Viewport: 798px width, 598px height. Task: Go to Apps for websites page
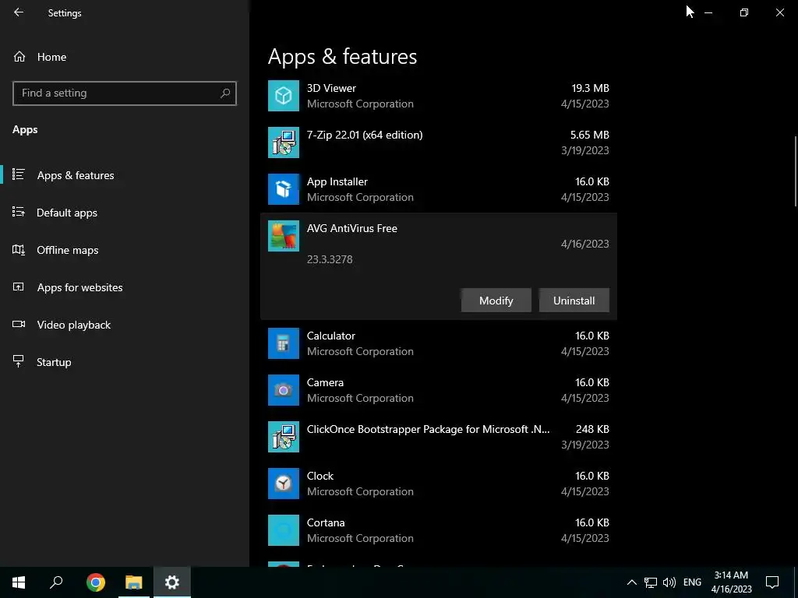(x=80, y=287)
